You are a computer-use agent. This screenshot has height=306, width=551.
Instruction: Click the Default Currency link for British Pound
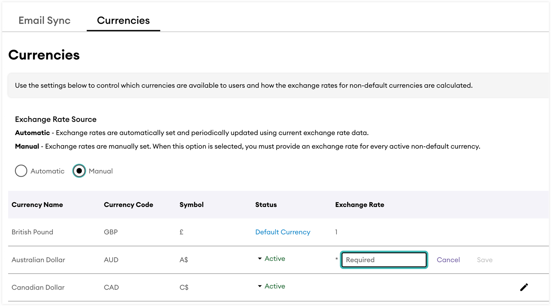(283, 232)
